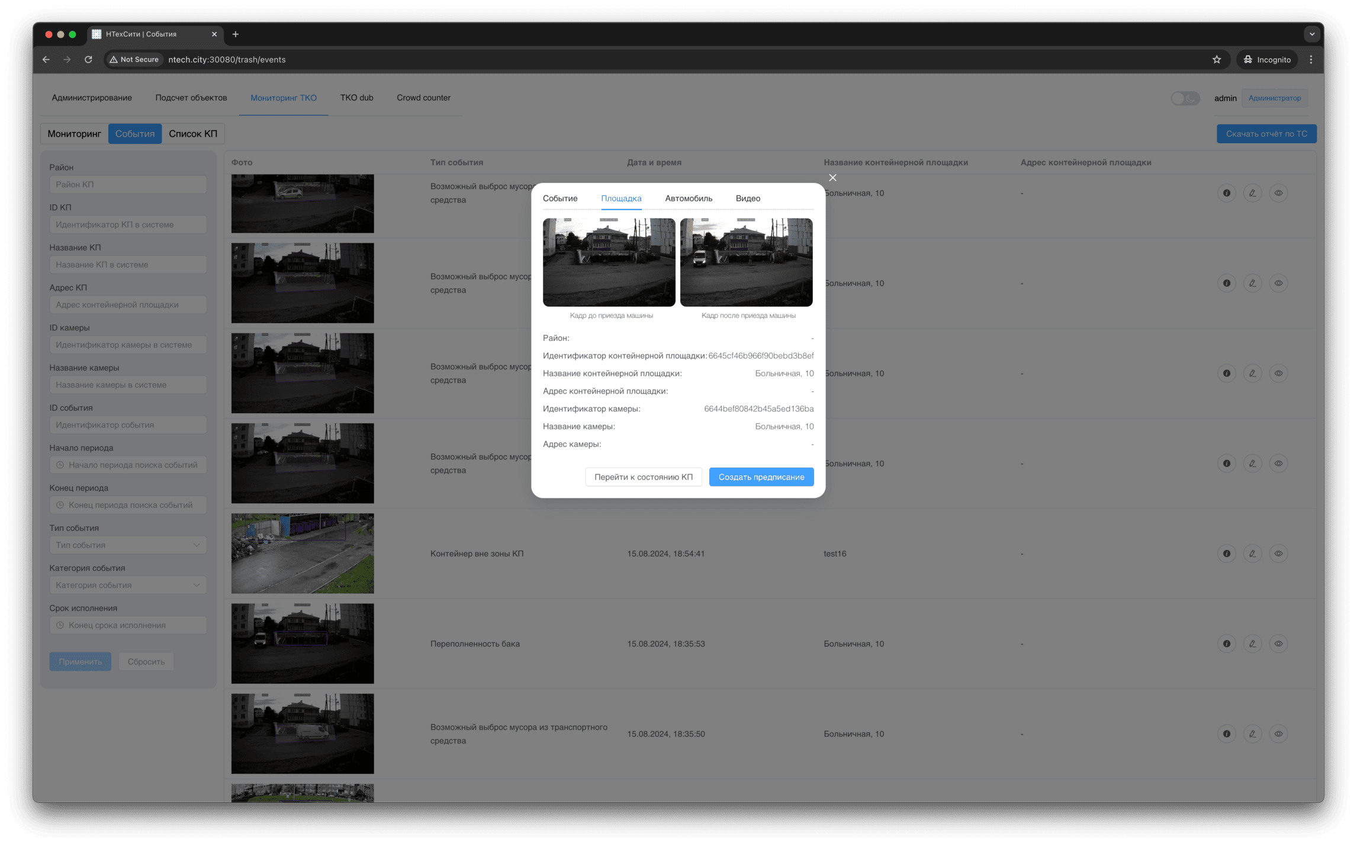Click info icon for test16 event row
Screen dimensions: 1357x846
pos(1226,554)
